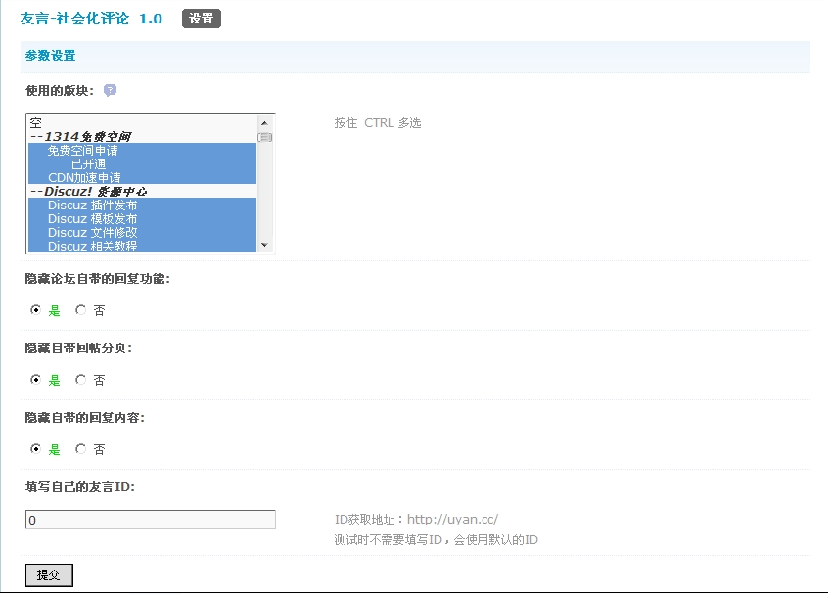The image size is (828, 594).
Task: Select 是 for 隐藏论坛自带的回复功能
Action: (36, 310)
